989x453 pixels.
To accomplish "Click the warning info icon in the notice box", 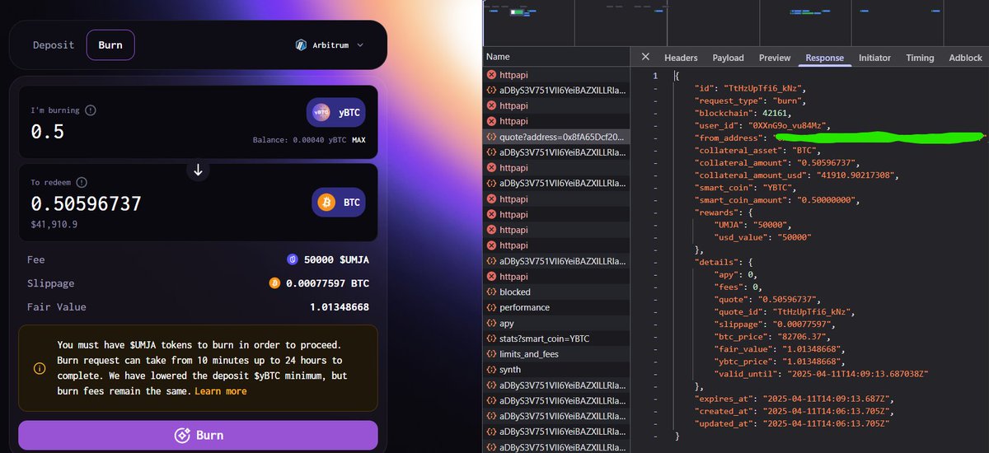I will click(39, 368).
